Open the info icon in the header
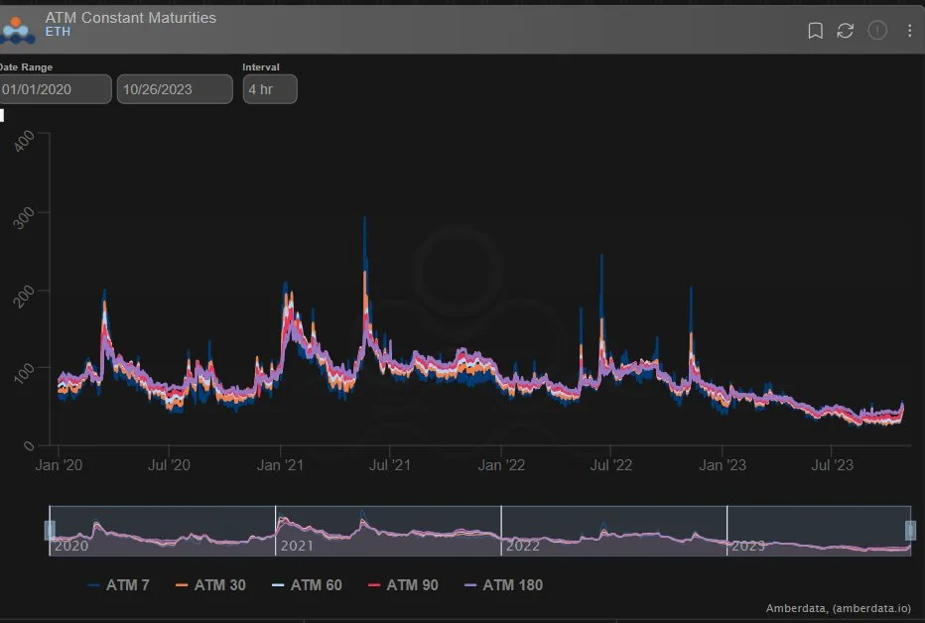The height and width of the screenshot is (623, 925). point(877,30)
